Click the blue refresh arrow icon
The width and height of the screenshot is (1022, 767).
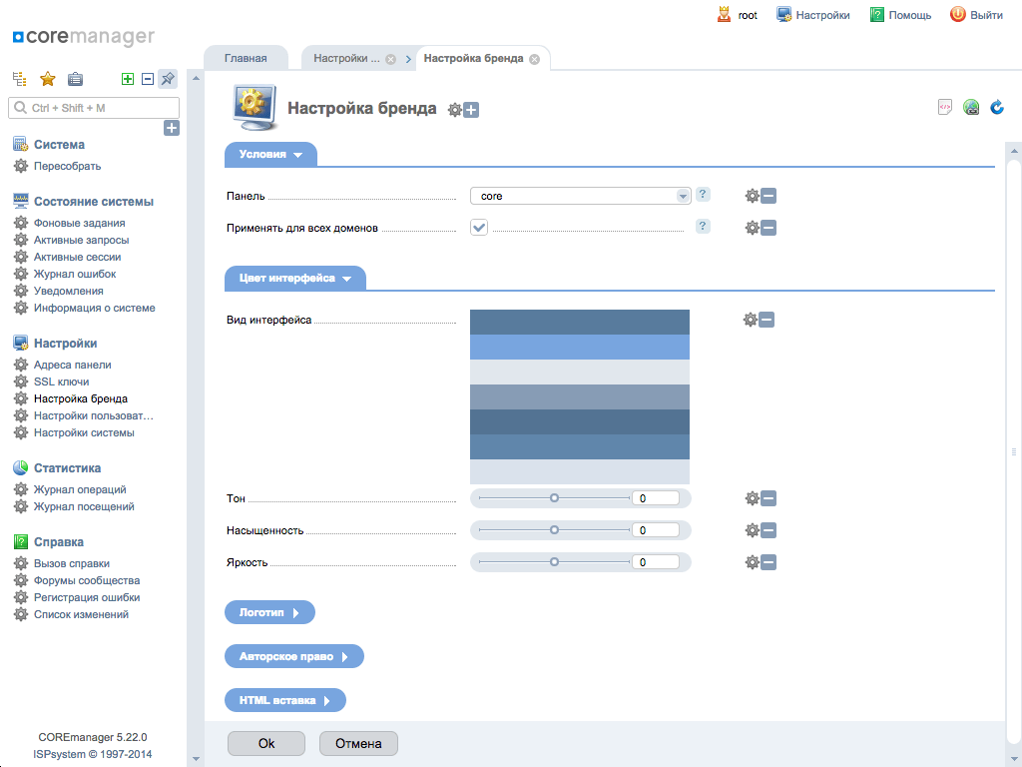(x=996, y=108)
